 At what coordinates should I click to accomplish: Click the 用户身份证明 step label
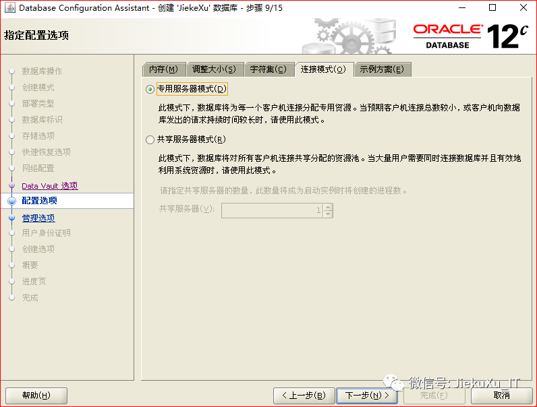click(47, 233)
